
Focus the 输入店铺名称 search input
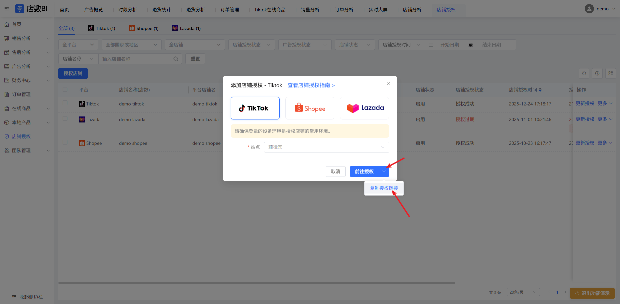(x=140, y=59)
